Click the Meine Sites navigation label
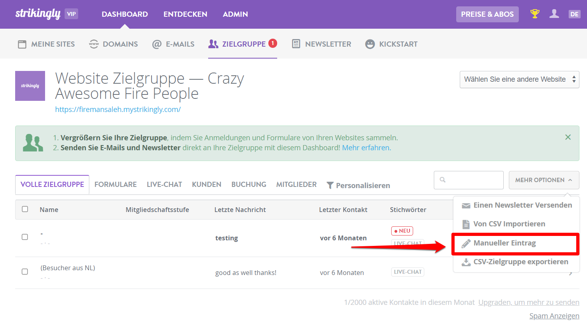Image resolution: width=587 pixels, height=326 pixels. [53, 44]
